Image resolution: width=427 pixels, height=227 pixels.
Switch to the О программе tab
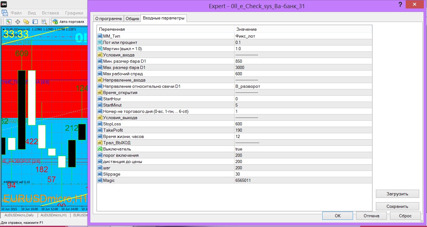coord(108,18)
